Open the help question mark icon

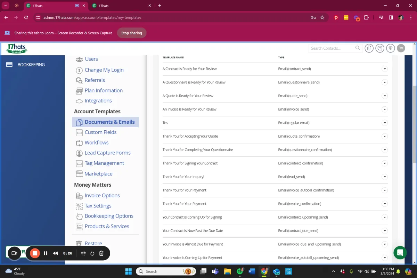tap(380, 48)
